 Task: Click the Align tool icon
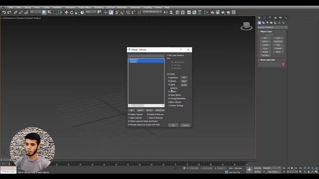coord(171,12)
